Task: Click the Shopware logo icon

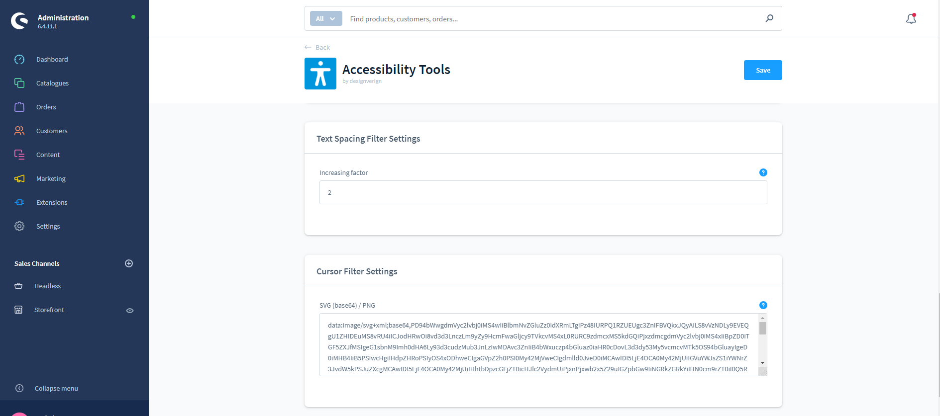Action: [20, 21]
